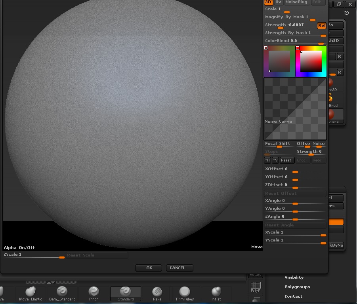Image resolution: width=357 pixels, height=304 pixels.
Task: Click the XOffset slider
Action: tap(295, 169)
